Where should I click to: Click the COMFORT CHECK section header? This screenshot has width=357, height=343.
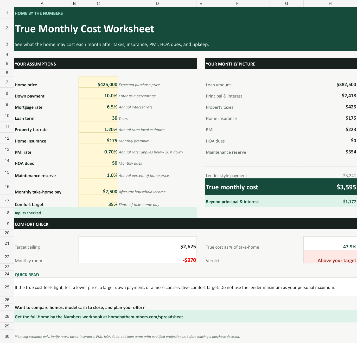point(186,224)
